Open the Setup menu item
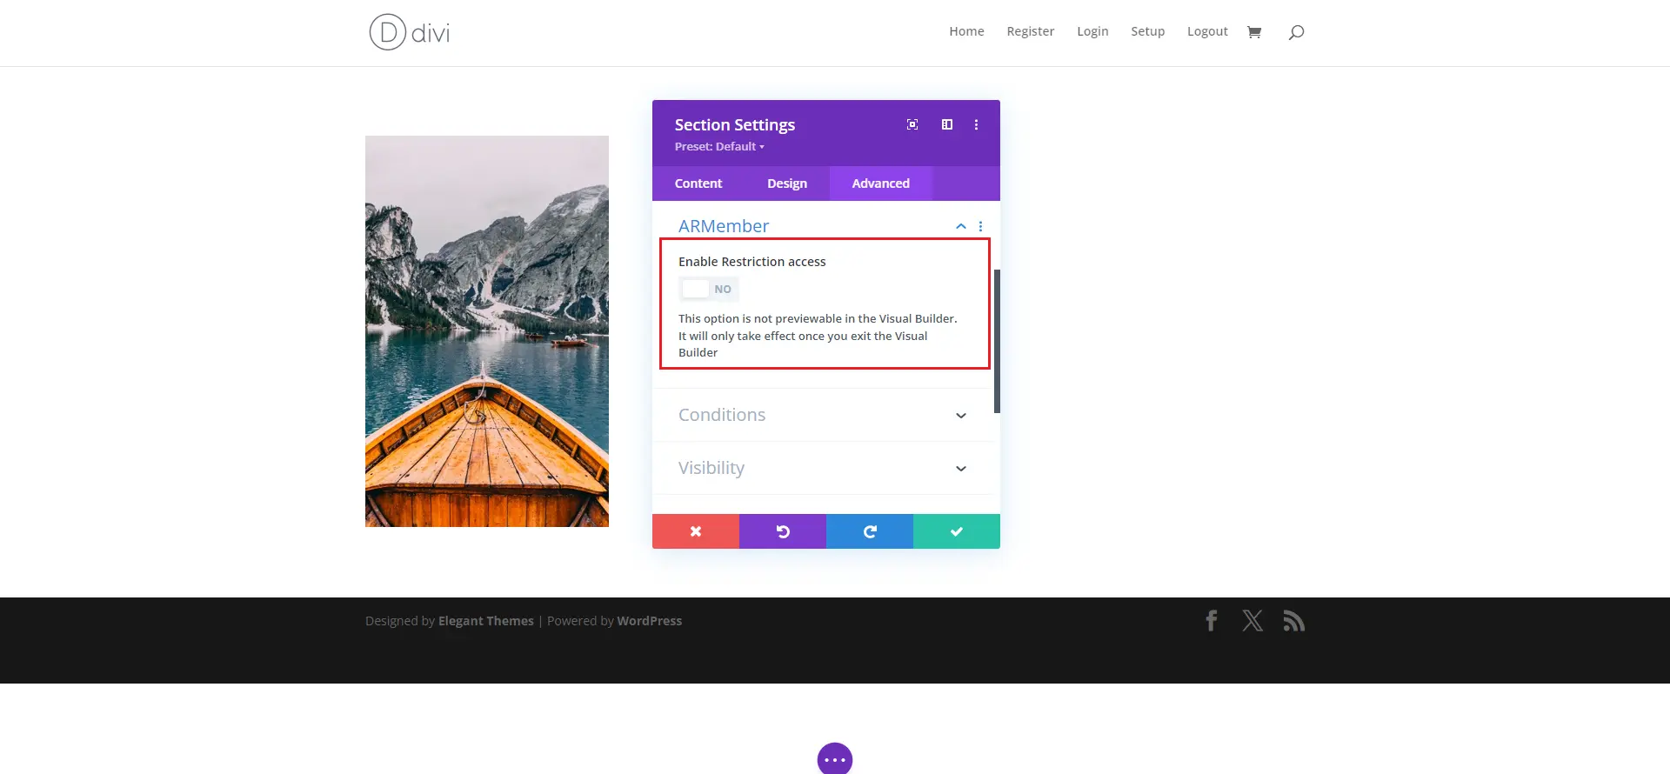Viewport: 1670px width, 774px height. click(x=1147, y=31)
